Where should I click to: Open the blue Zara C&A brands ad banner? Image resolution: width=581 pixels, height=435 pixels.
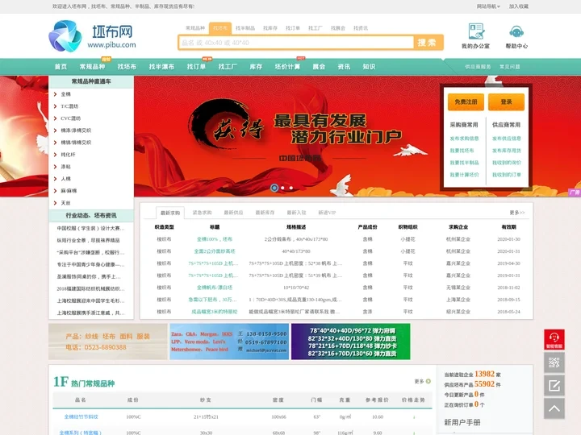(x=229, y=342)
